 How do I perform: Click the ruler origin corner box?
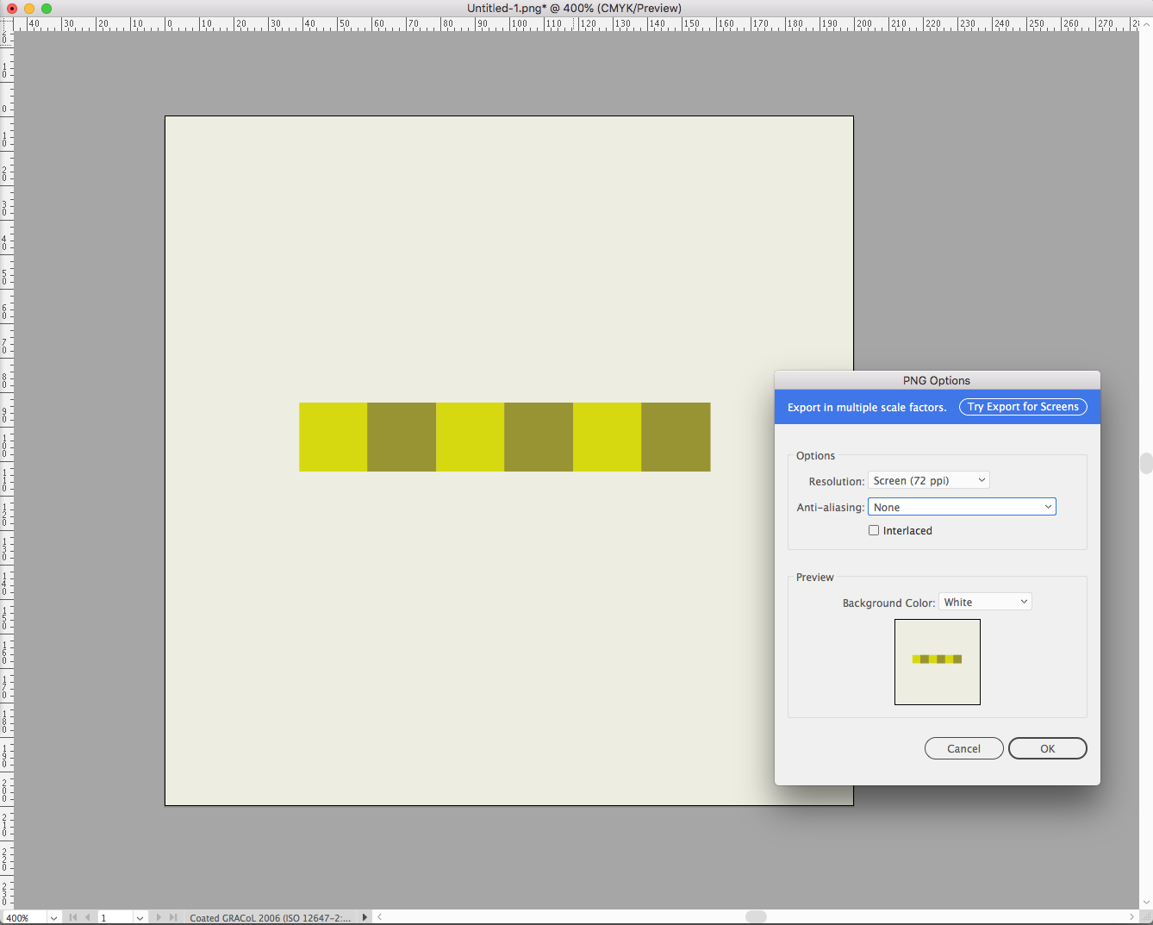click(x=7, y=24)
